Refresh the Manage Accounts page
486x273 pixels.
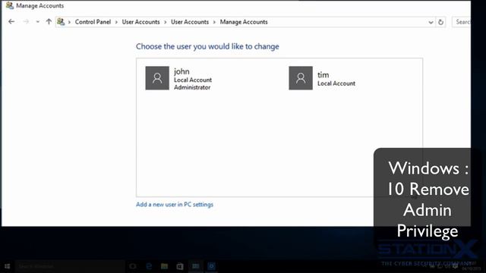440,22
